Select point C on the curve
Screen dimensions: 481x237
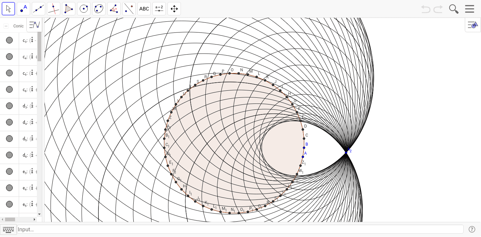(304, 138)
